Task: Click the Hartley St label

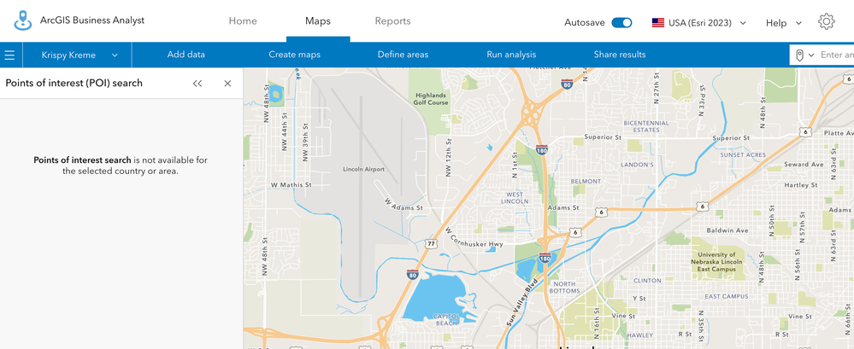Action: (801, 185)
